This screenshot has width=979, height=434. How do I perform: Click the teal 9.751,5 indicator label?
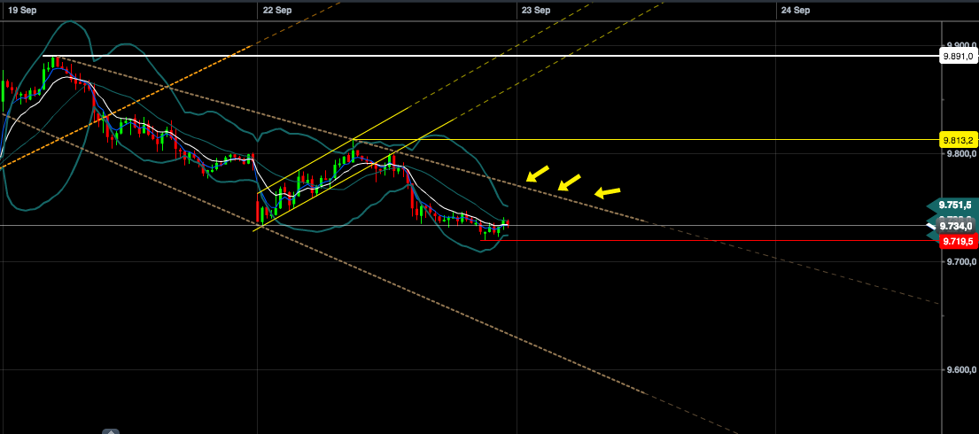click(953, 205)
